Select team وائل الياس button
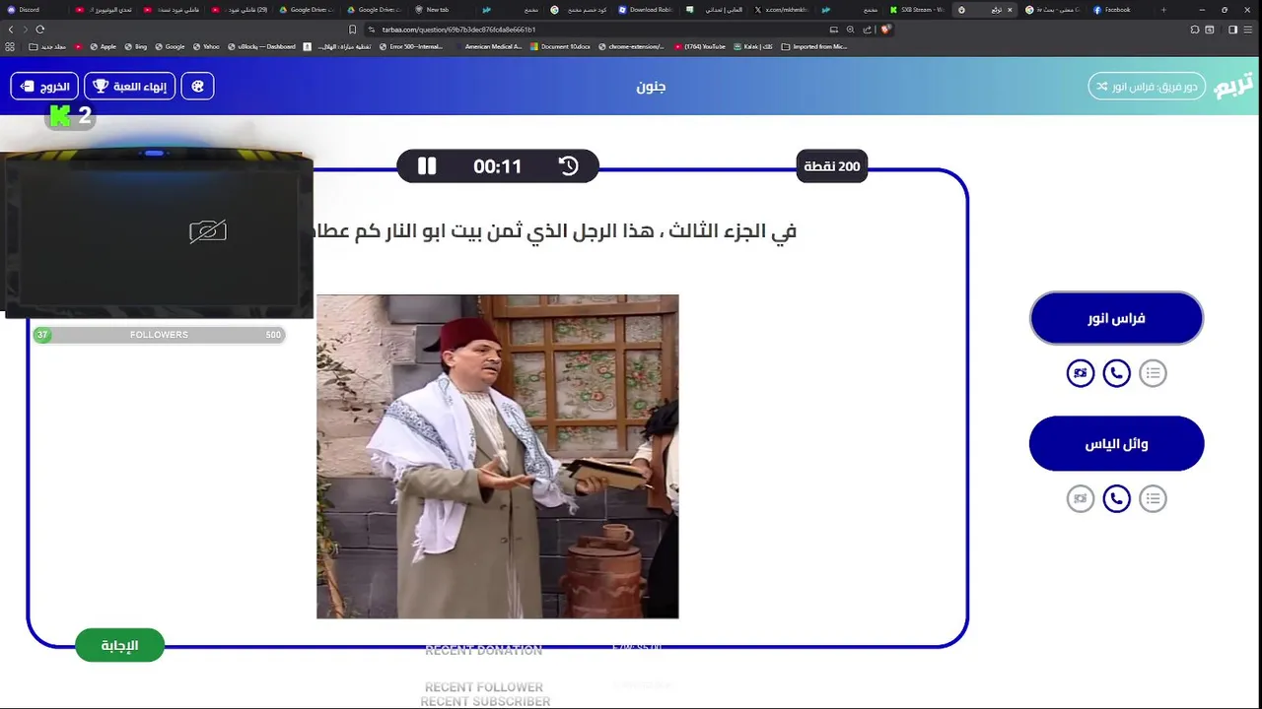This screenshot has height=709, width=1262. pyautogui.click(x=1116, y=444)
